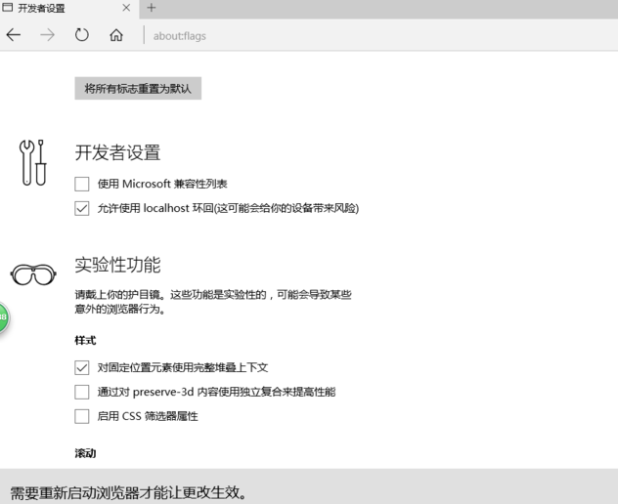Click the 实验性功能 section heading
The height and width of the screenshot is (504, 618).
pos(117,265)
